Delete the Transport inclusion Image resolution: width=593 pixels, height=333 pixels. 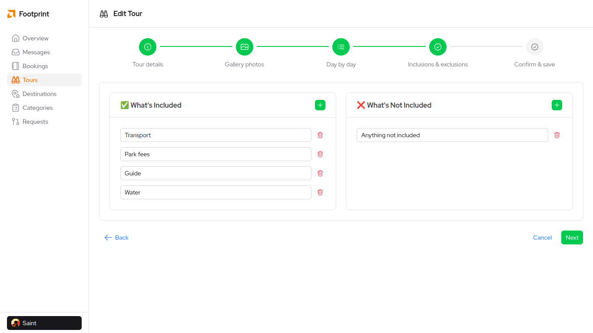[320, 135]
